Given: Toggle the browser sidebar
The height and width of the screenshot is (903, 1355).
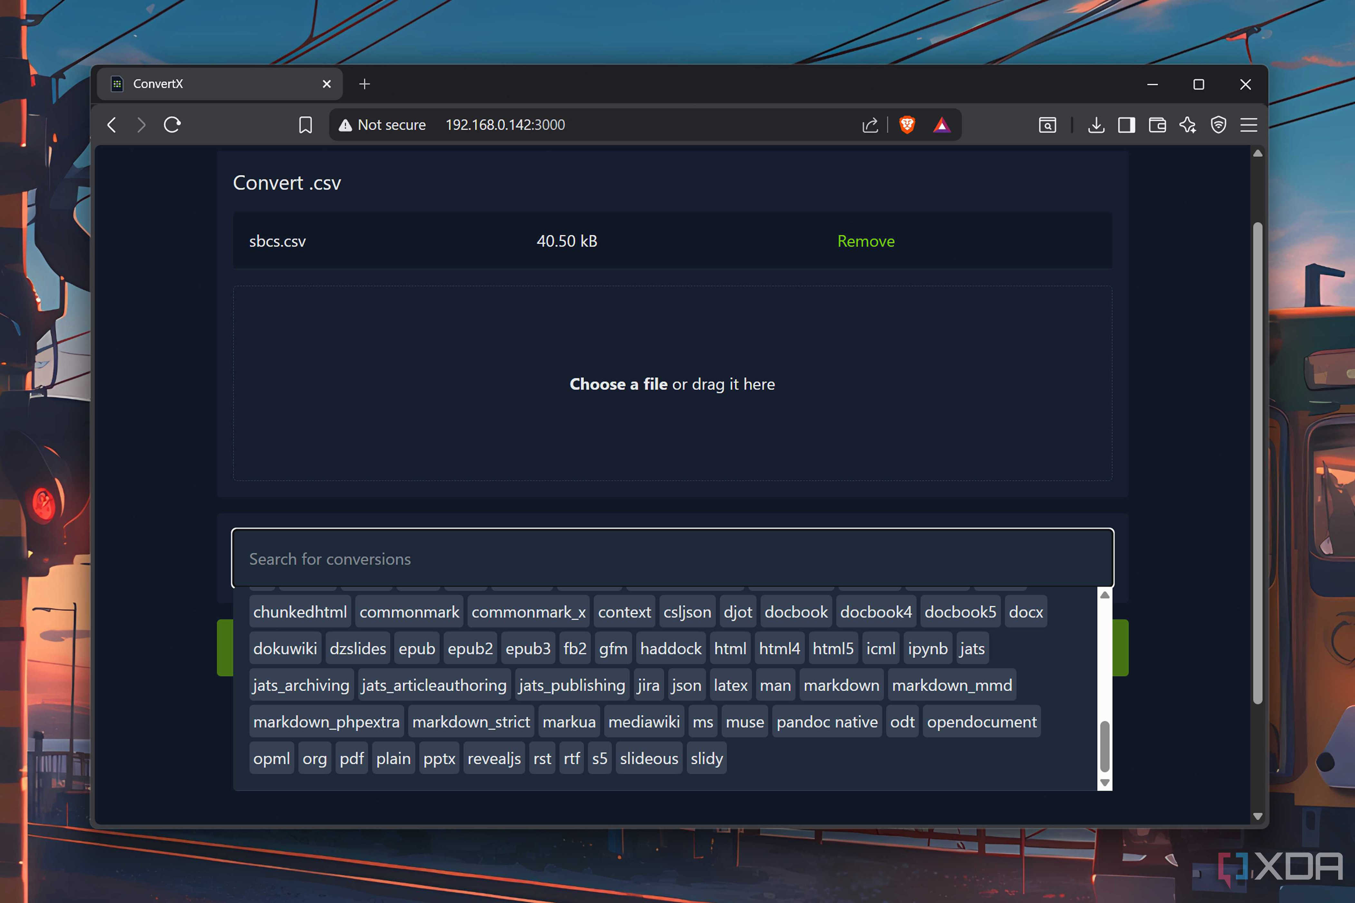Looking at the screenshot, I should point(1126,125).
